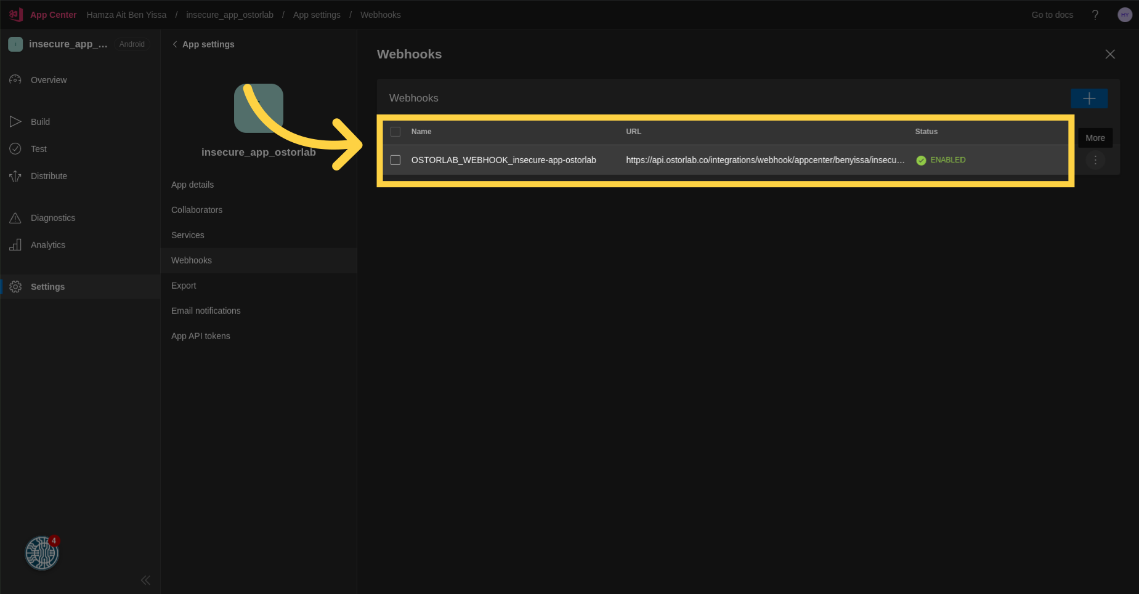The width and height of the screenshot is (1139, 594).
Task: Select Email notifications settings item
Action: tap(206, 311)
